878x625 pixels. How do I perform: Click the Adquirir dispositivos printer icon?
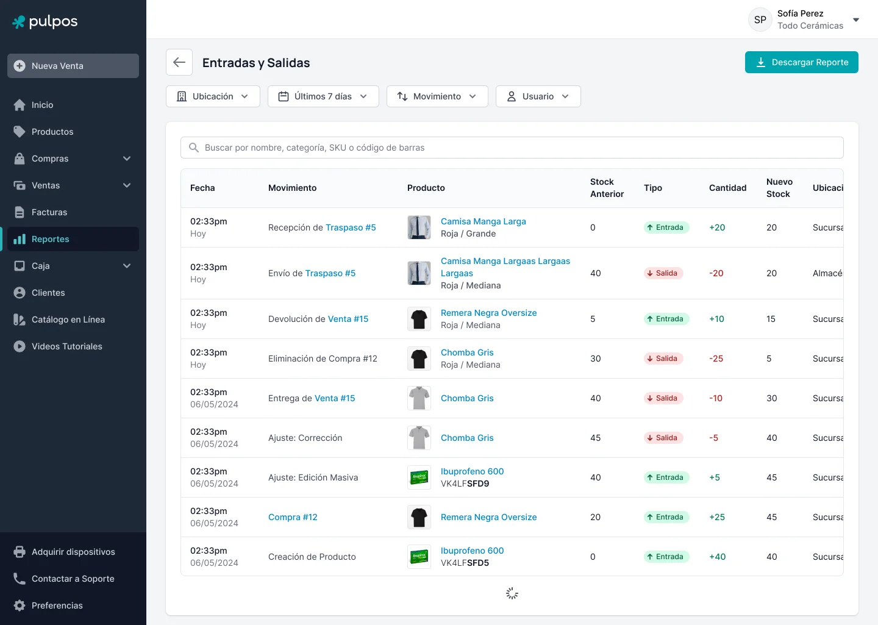click(x=20, y=552)
